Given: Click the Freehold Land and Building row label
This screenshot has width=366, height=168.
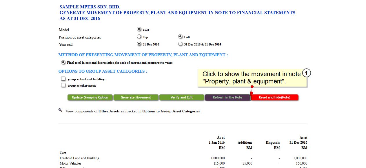Looking at the screenshot, I should tap(79, 158).
